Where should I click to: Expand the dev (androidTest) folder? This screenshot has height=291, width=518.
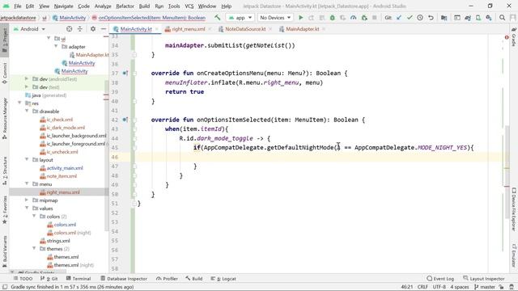[x=27, y=79]
